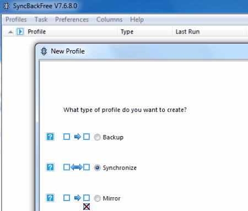Open the Preferences menu

72,19
